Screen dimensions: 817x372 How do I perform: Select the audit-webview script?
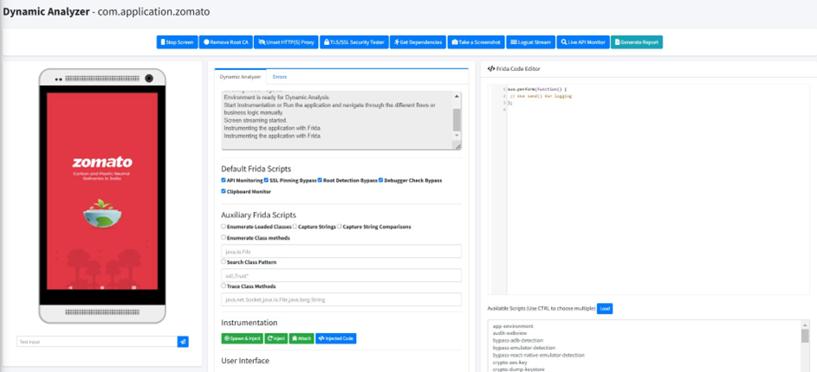click(509, 333)
